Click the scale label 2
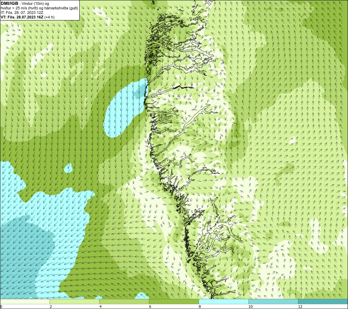348x309 pixels. point(51,307)
